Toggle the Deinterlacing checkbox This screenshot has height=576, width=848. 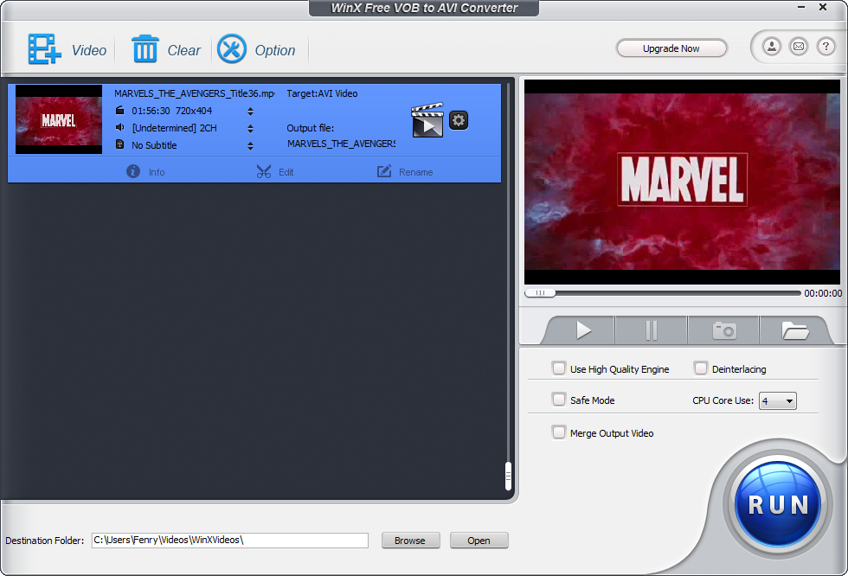[701, 368]
